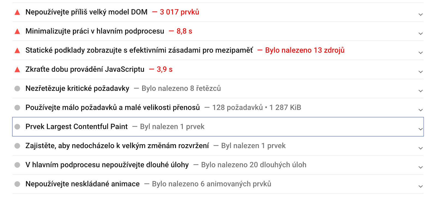Image resolution: width=437 pixels, height=198 pixels.
Task: Click red triangle icon beside 'Nepoužívejte příliš velký model DOM'
Action: click(x=17, y=12)
